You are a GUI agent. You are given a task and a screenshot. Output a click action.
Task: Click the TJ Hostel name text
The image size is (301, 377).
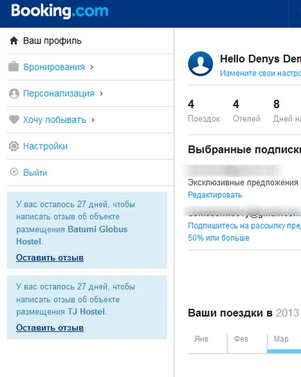point(86,312)
